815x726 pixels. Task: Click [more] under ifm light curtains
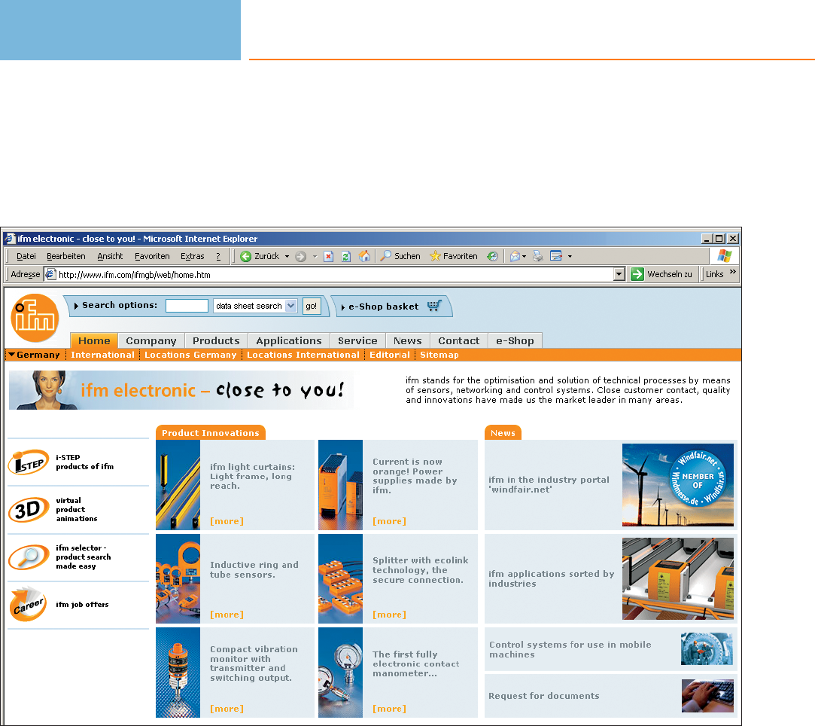[x=227, y=521]
